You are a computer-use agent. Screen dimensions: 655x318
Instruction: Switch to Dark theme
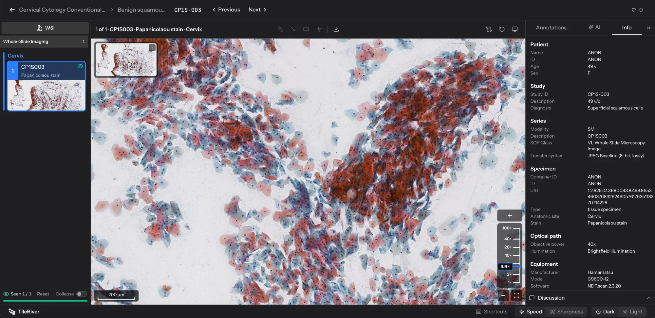click(605, 312)
